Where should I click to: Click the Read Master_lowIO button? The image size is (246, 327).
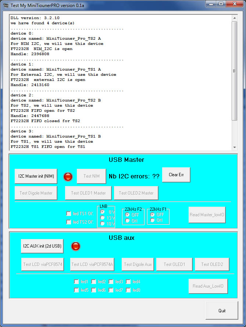[207, 215]
